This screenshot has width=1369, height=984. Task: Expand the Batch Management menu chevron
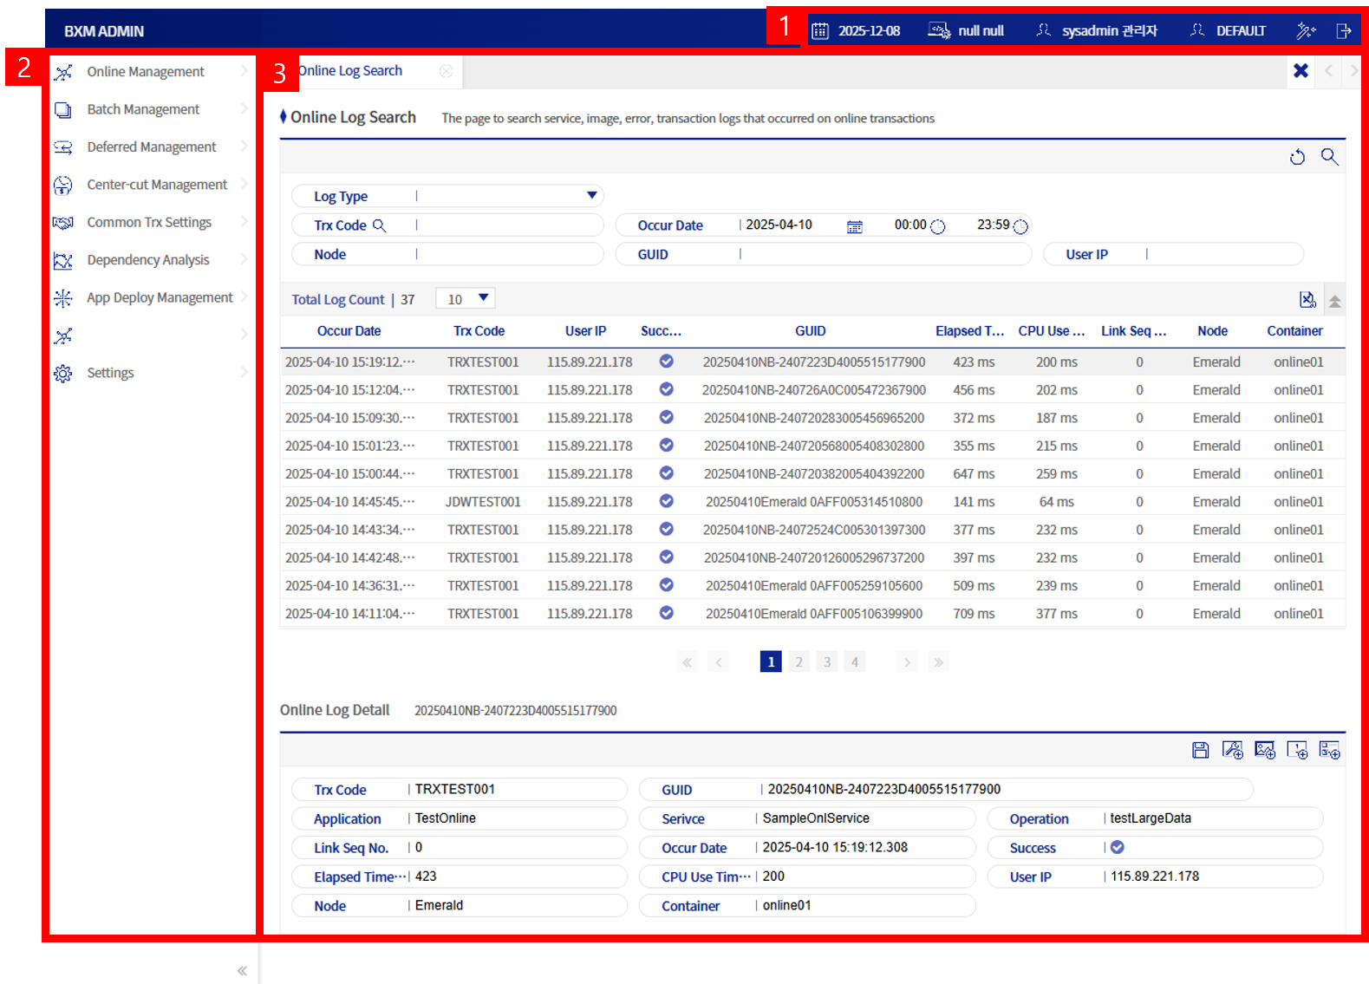[x=244, y=109]
